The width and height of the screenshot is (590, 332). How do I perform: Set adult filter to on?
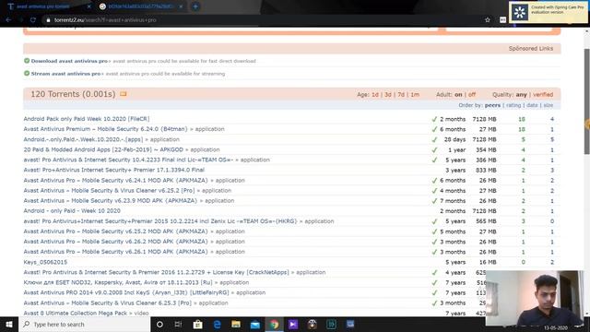[458, 94]
